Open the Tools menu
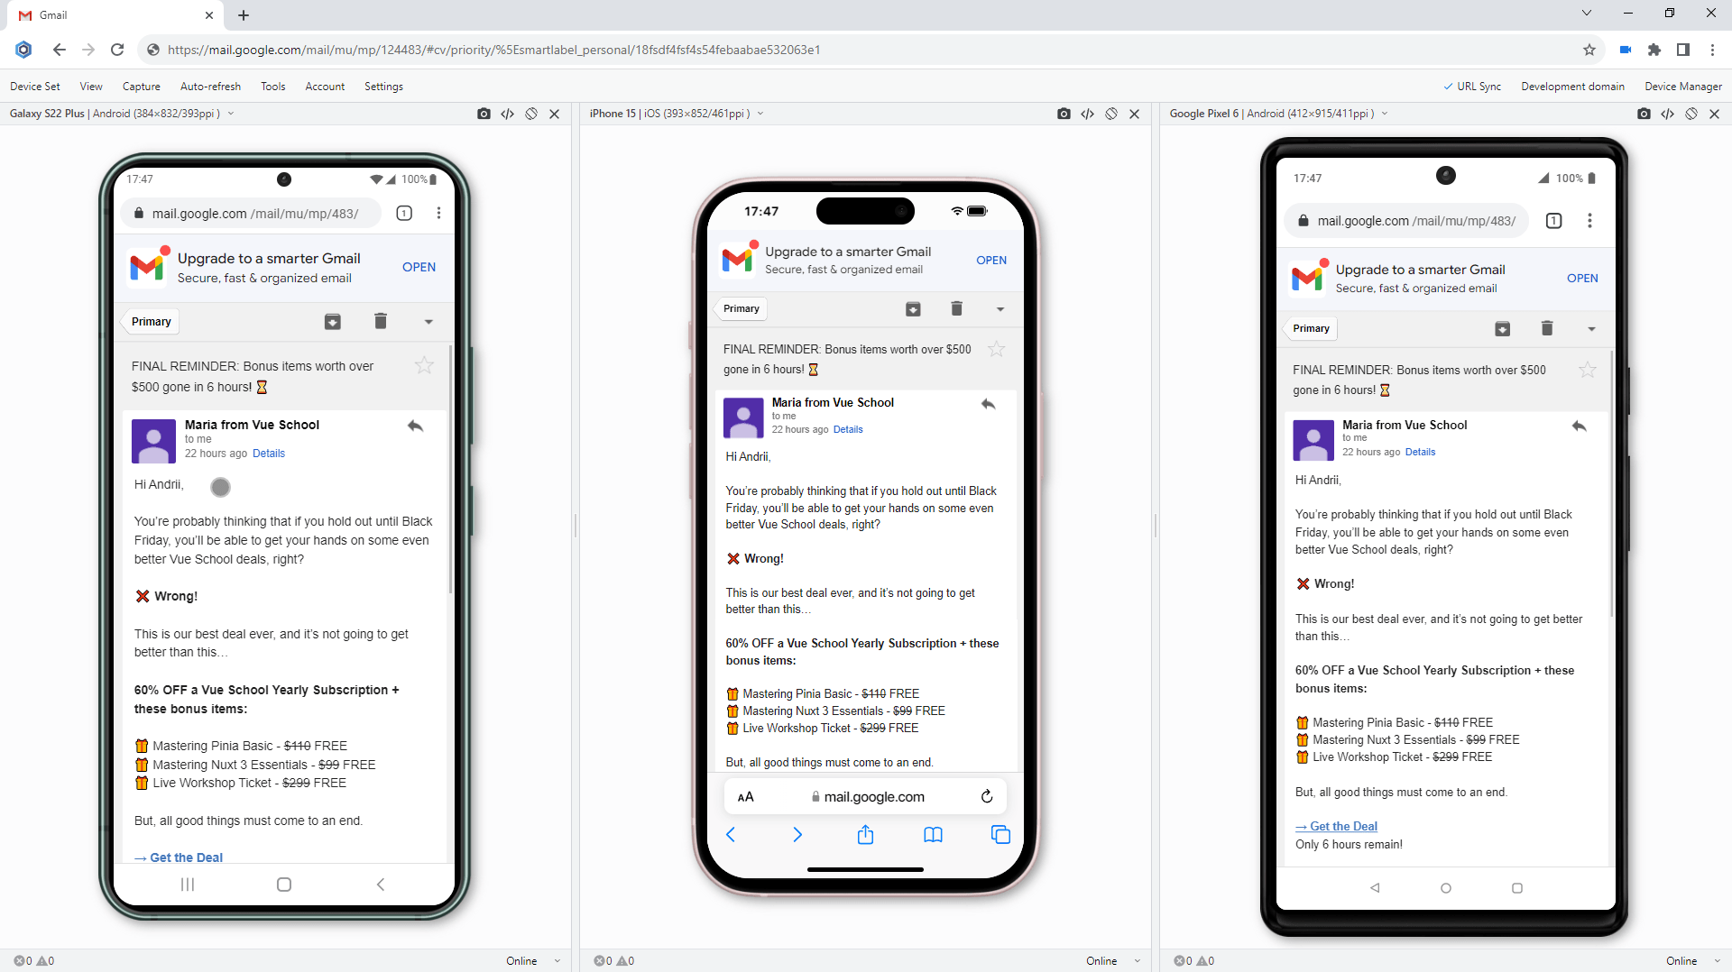The height and width of the screenshot is (972, 1732). (x=273, y=87)
